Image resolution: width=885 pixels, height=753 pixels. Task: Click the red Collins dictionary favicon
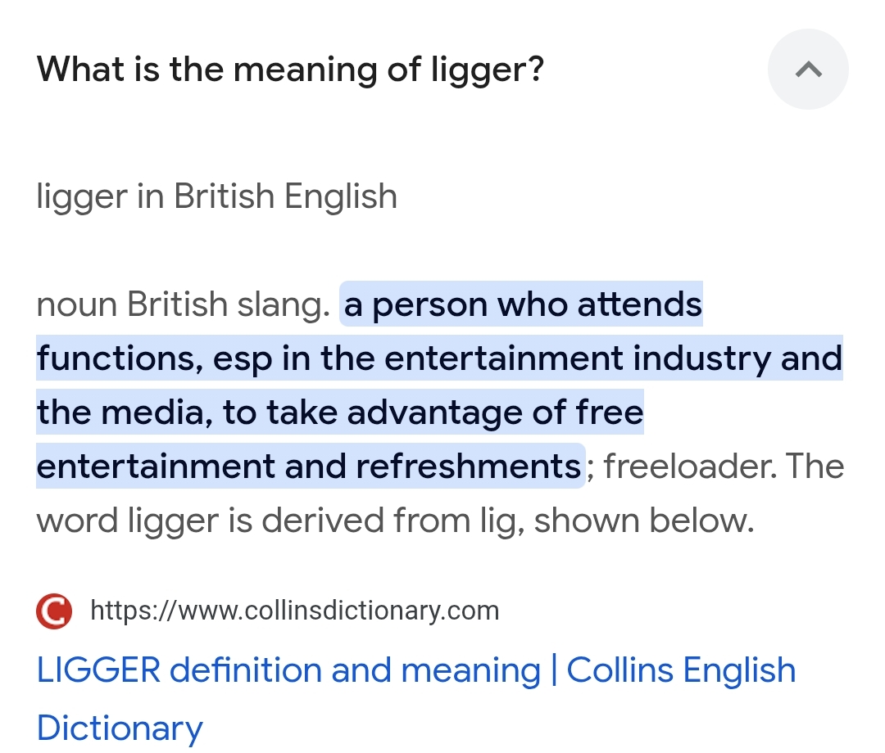tap(54, 611)
